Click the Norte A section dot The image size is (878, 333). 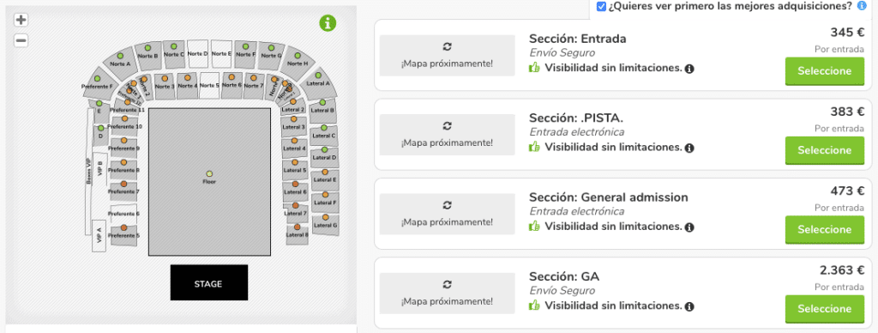120,57
